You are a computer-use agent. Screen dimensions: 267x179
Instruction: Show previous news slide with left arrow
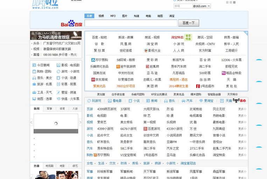pos(31,122)
